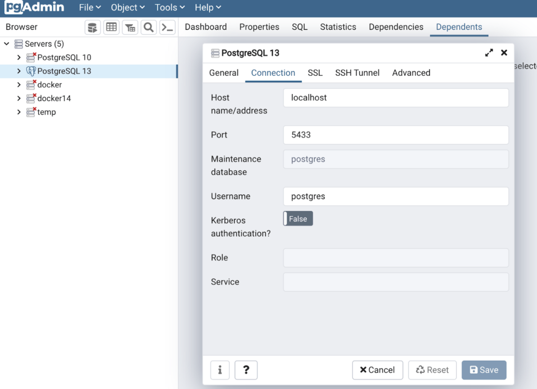Click the pgAdmin logo
537x389 pixels.
coord(34,7)
